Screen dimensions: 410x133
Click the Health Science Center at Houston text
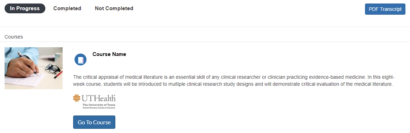pyautogui.click(x=99, y=107)
